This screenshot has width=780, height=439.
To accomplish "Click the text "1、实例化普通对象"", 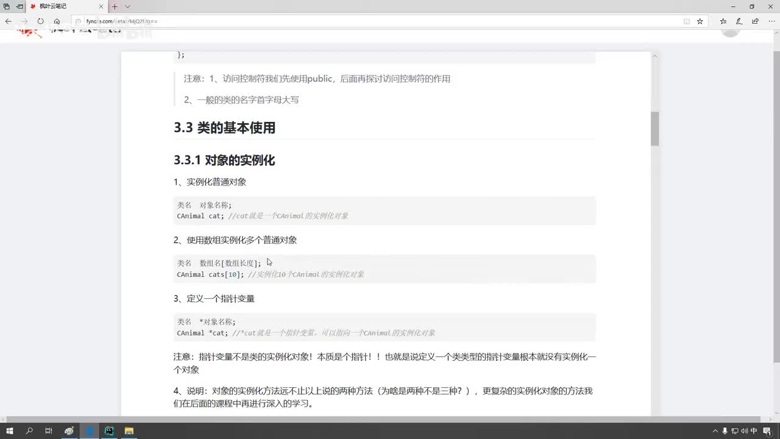I will (x=210, y=182).
